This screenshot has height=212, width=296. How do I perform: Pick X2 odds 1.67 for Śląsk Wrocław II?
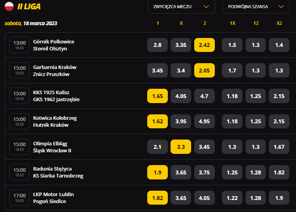[279, 147]
